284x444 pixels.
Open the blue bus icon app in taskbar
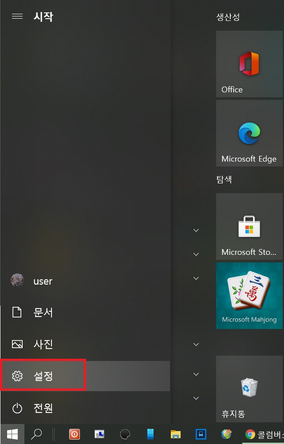point(201,434)
